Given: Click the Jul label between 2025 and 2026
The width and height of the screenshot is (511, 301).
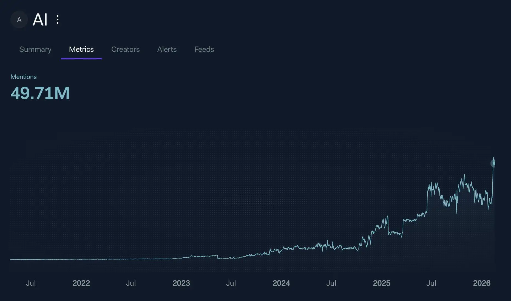Looking at the screenshot, I should coord(431,283).
